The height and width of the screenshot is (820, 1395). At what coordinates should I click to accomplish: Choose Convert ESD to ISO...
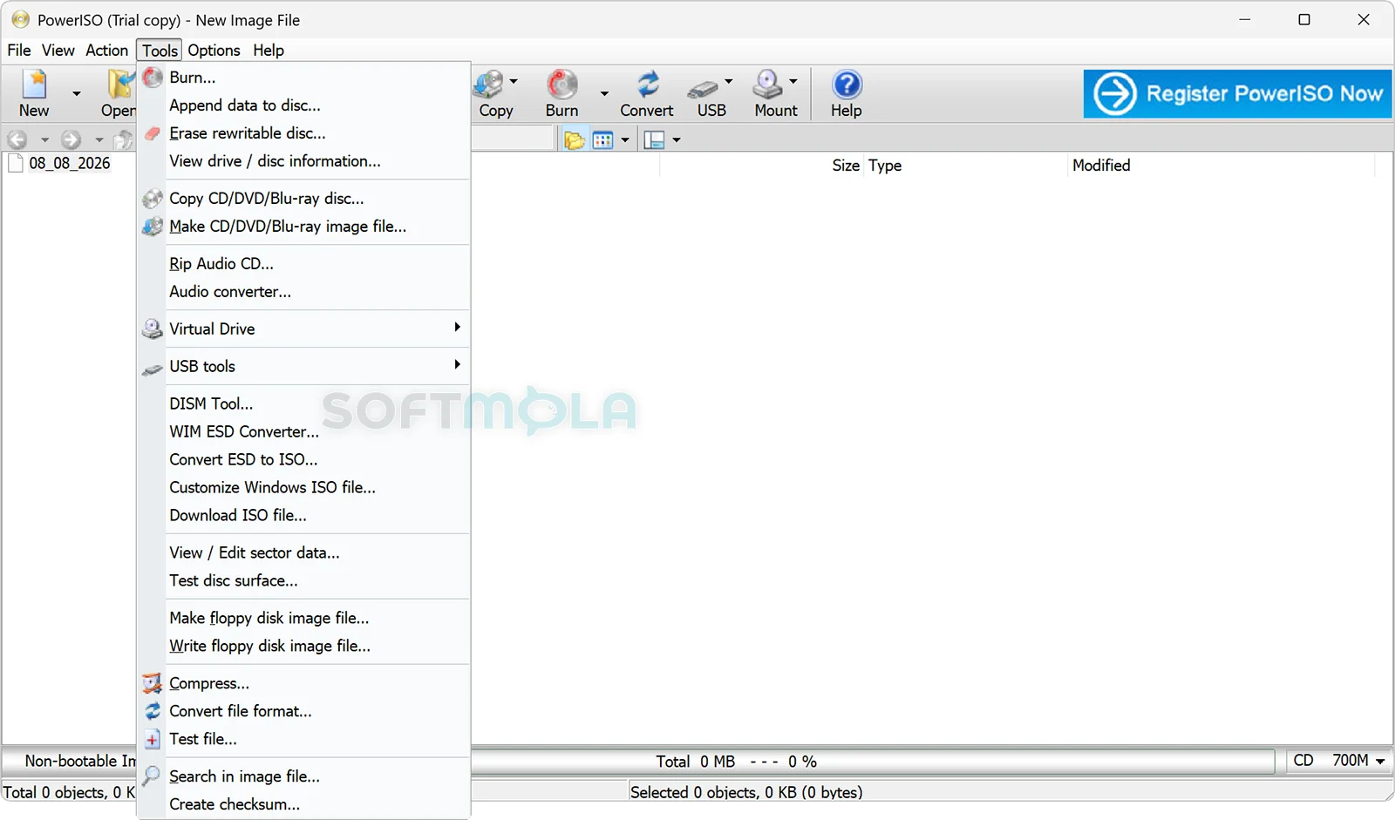[x=303, y=459]
